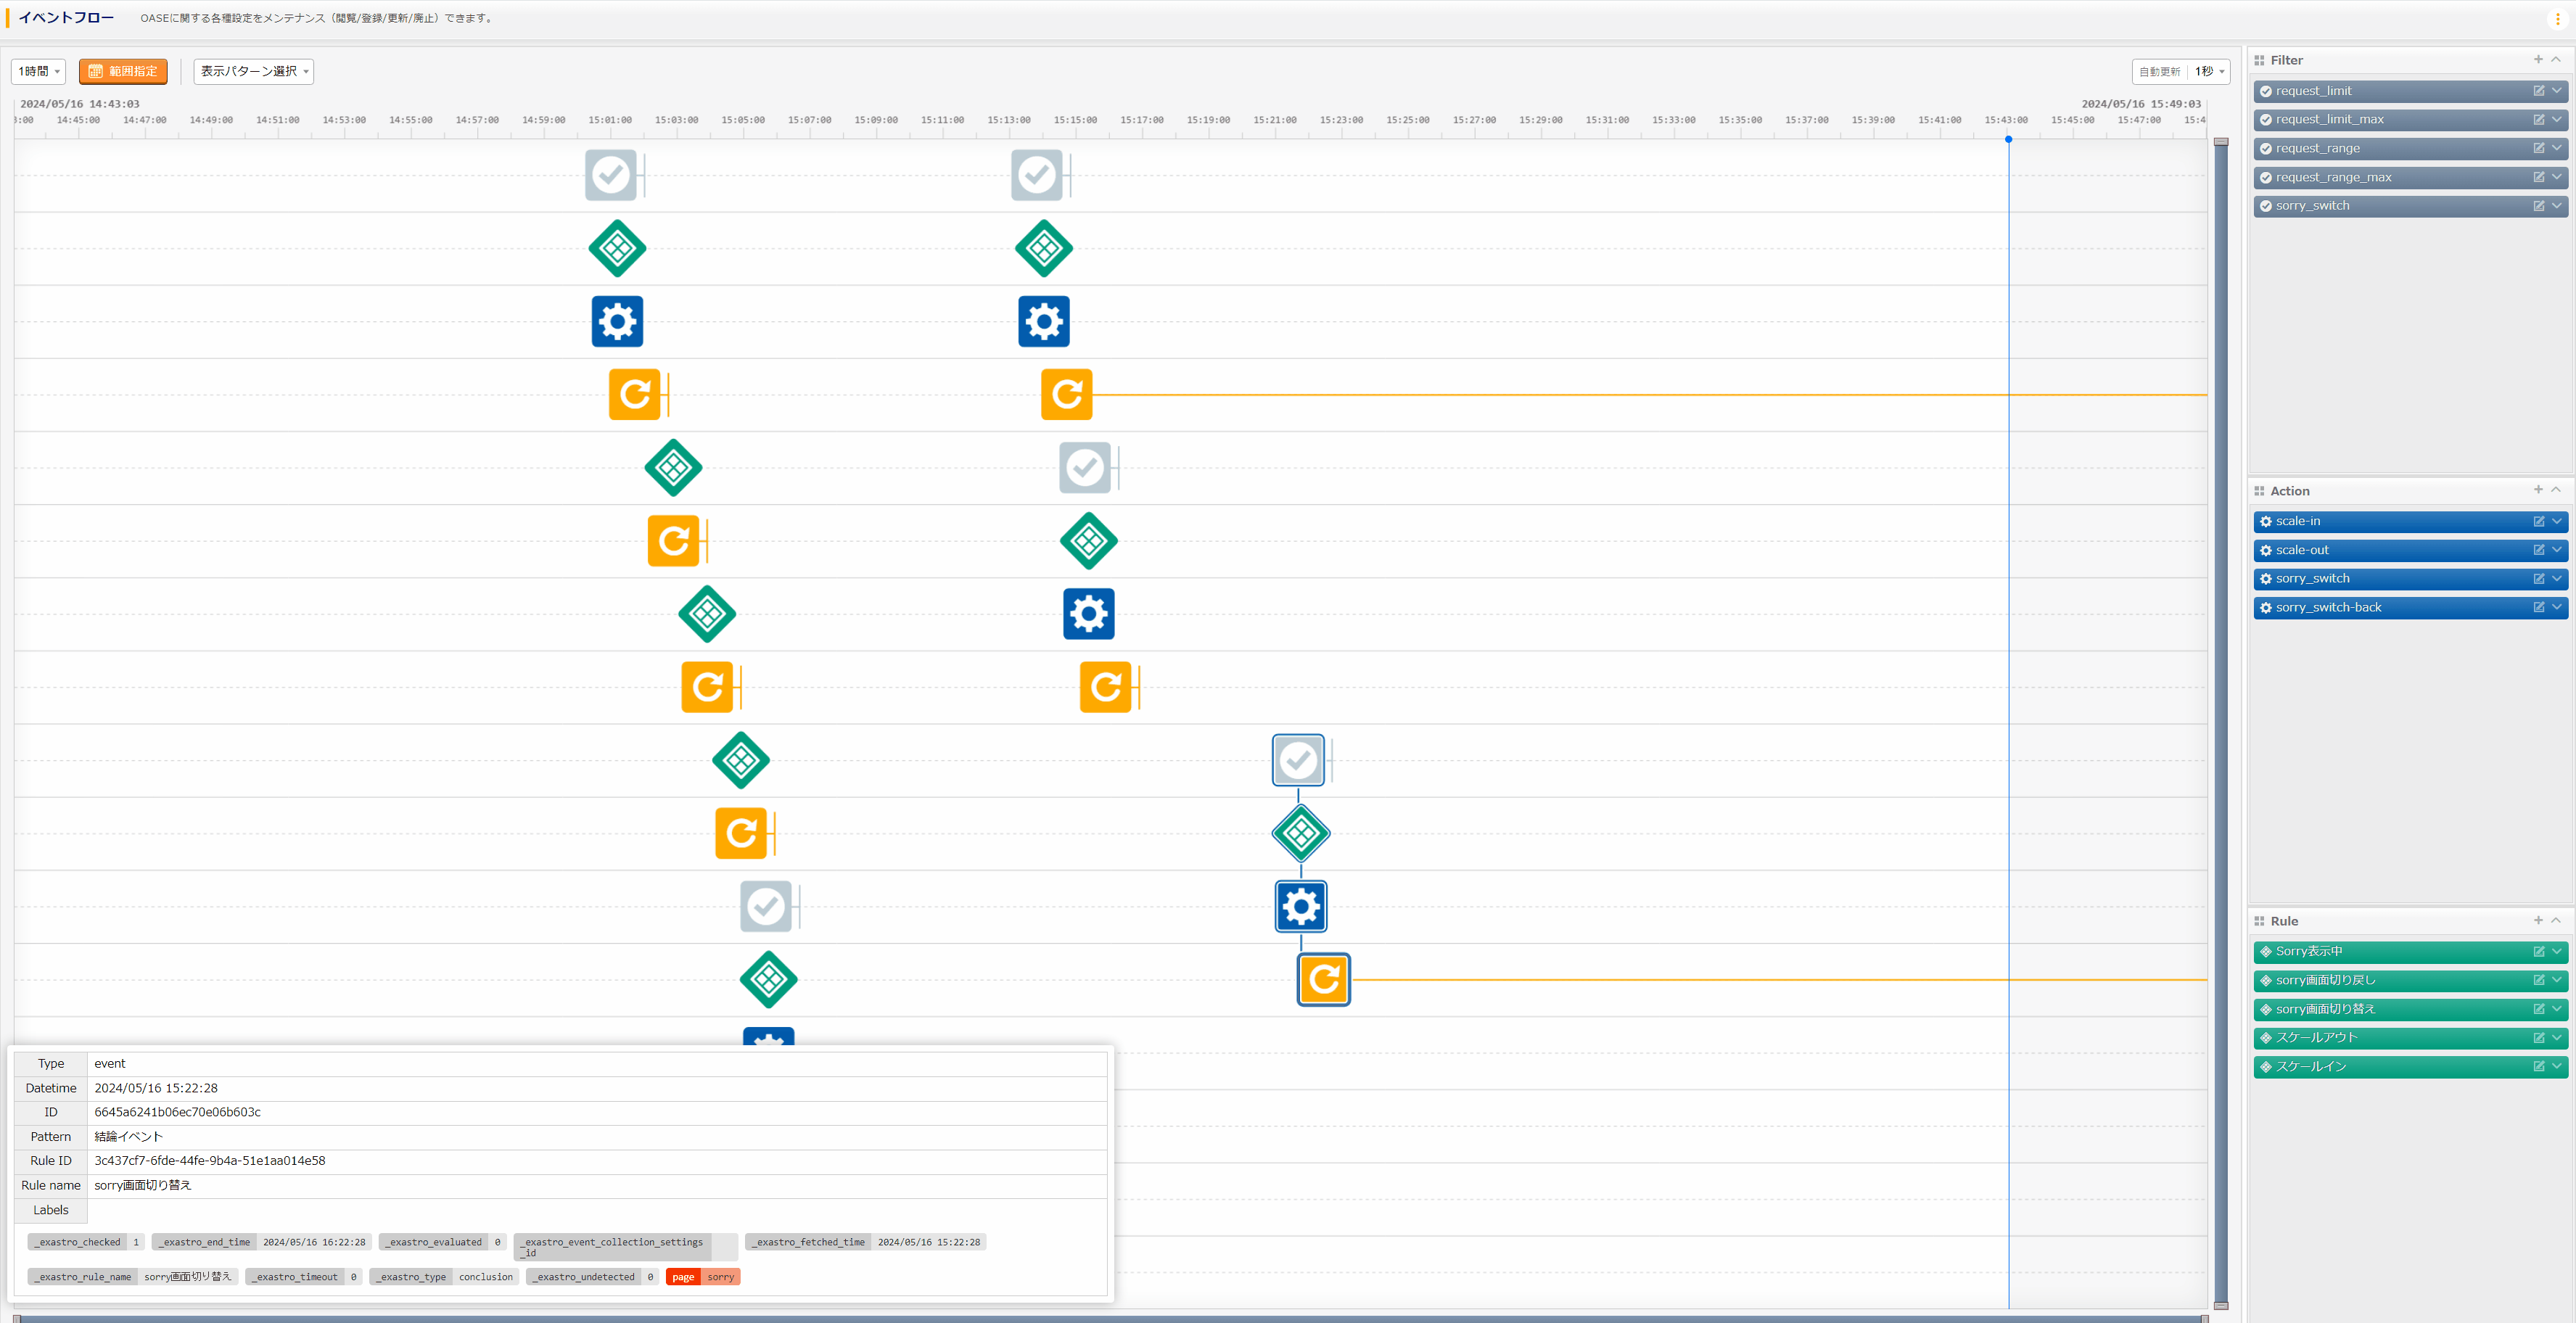Click edit icon on the scale-out action

point(2538,550)
